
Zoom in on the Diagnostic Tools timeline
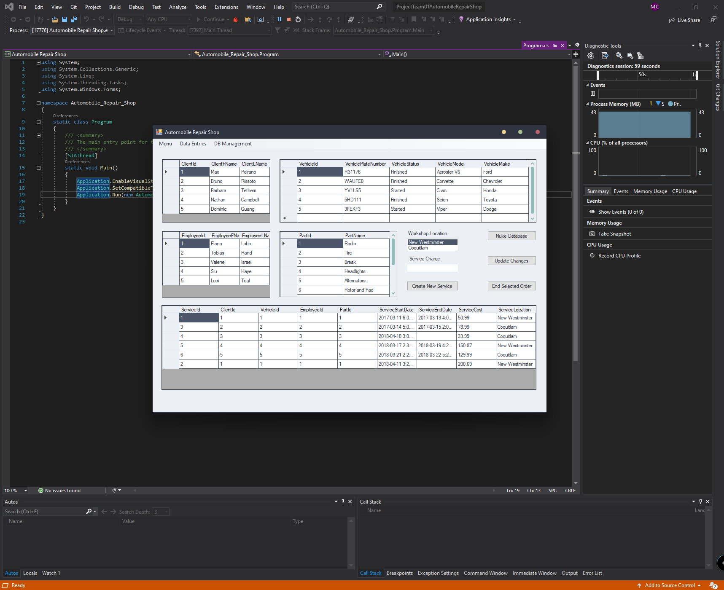pyautogui.click(x=619, y=56)
